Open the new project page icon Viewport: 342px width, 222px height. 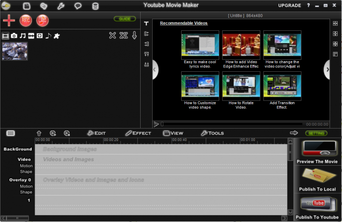[26, 6]
